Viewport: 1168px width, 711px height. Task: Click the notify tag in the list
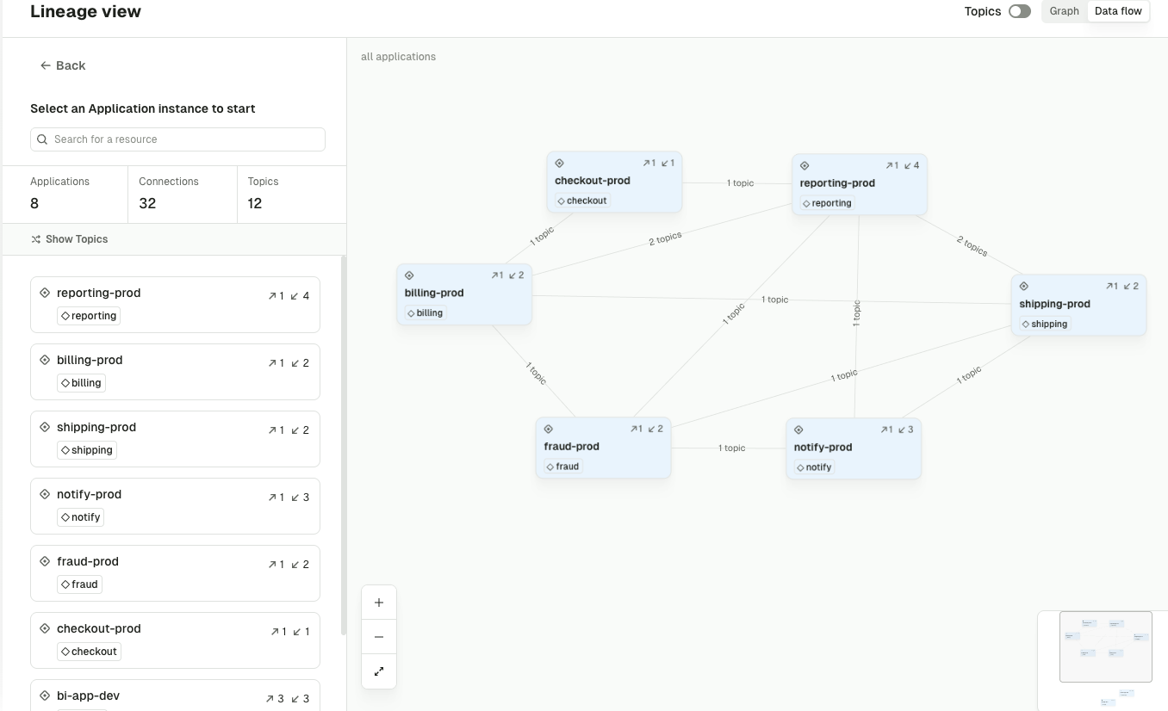click(81, 517)
